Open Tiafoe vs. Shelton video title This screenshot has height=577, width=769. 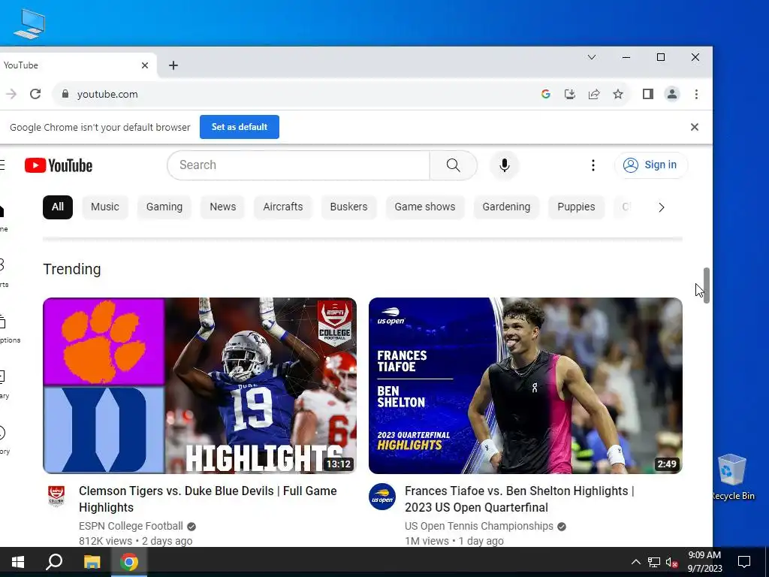click(x=519, y=499)
